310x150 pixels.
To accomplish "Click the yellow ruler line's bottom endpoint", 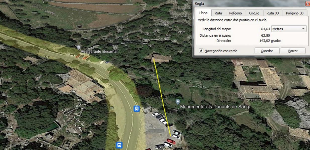I will point(171,136).
